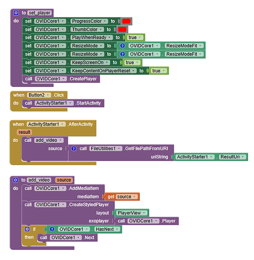Change the red ThumbColor swatch
This screenshot has width=254, height=260.
coord(122,30)
